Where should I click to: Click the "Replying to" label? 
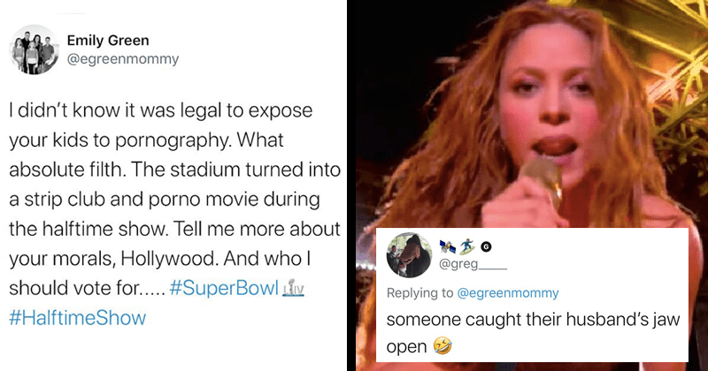tap(419, 293)
